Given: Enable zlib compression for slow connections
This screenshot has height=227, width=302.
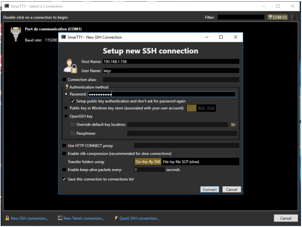Looking at the screenshot, I should point(64,153).
